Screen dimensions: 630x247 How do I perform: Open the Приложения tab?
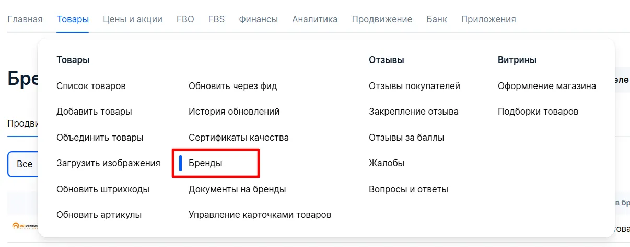[x=488, y=19]
